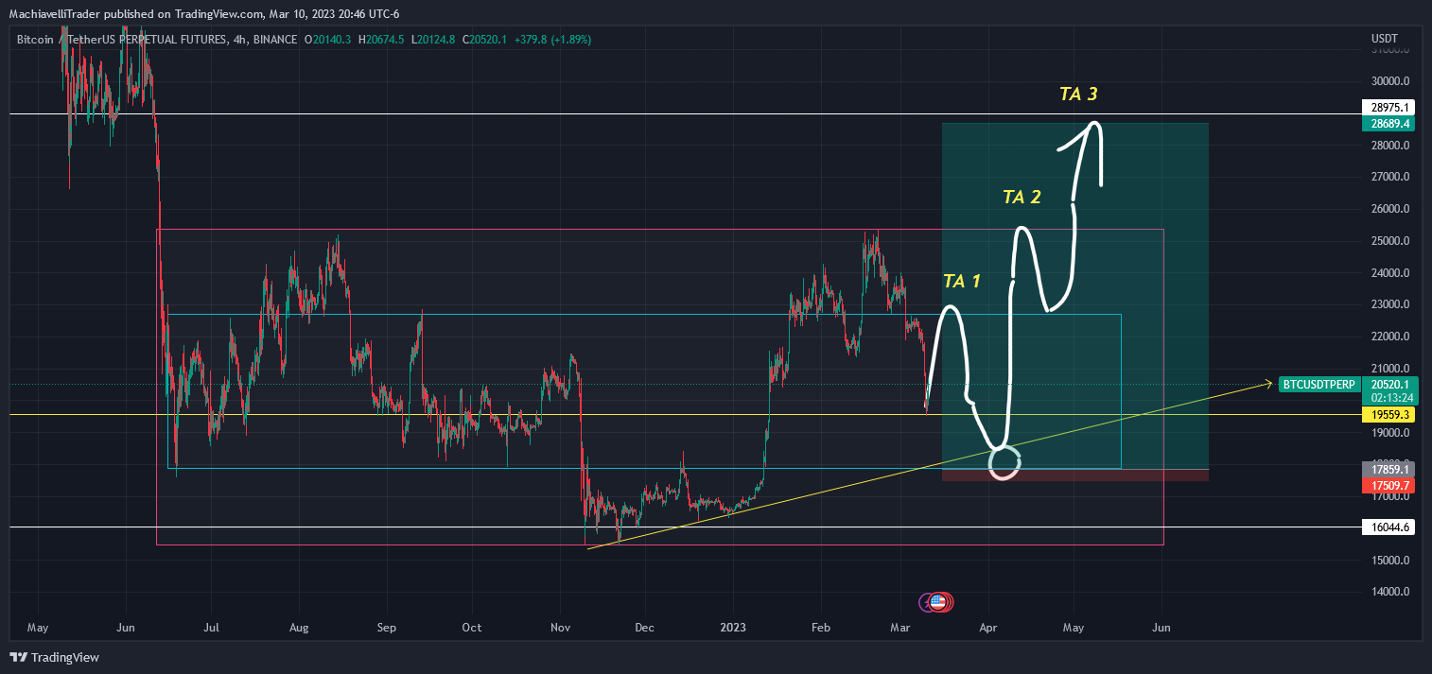Select the TA 2 text annotation

pos(1022,197)
